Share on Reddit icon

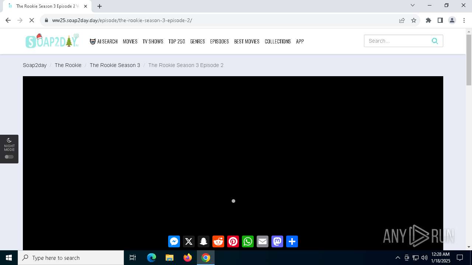click(x=218, y=241)
